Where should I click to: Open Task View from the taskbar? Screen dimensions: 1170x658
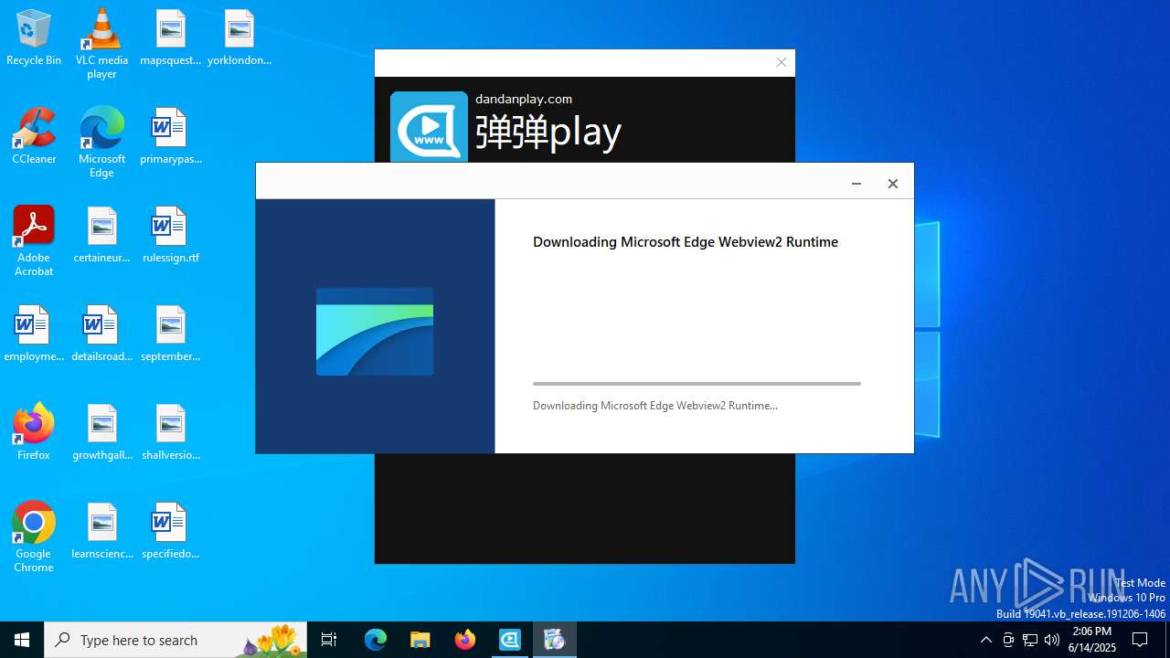pyautogui.click(x=329, y=640)
